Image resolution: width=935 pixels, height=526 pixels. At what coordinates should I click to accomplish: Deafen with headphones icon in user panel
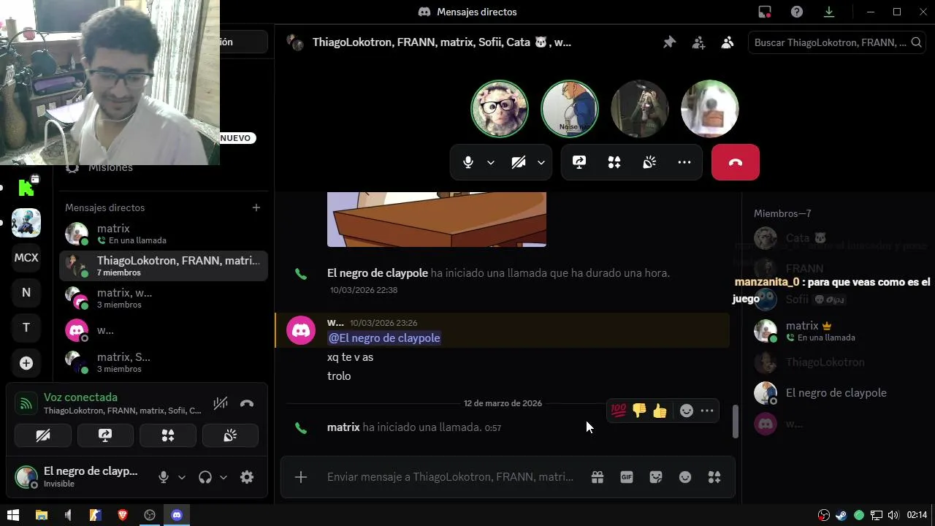coord(205,477)
